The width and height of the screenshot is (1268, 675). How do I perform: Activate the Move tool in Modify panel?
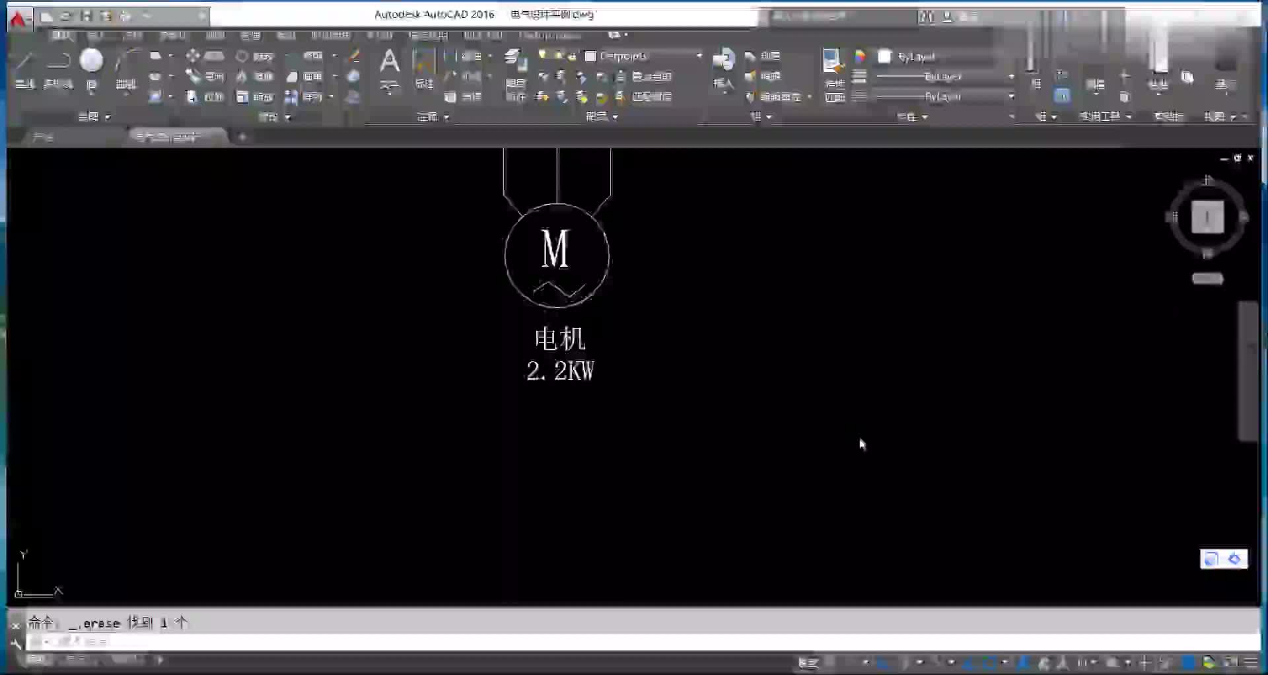point(205,56)
